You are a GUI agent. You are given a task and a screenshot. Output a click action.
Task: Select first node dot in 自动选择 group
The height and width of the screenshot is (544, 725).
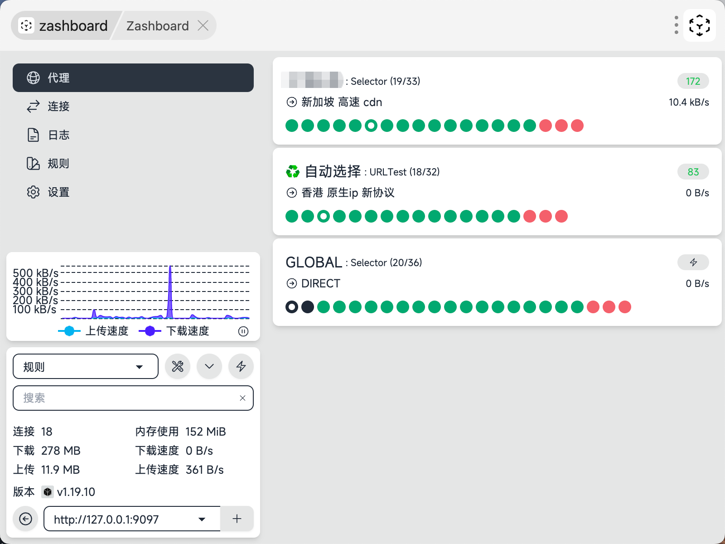point(292,216)
